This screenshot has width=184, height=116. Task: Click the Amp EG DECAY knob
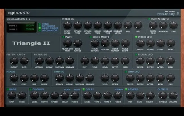pos(70,78)
